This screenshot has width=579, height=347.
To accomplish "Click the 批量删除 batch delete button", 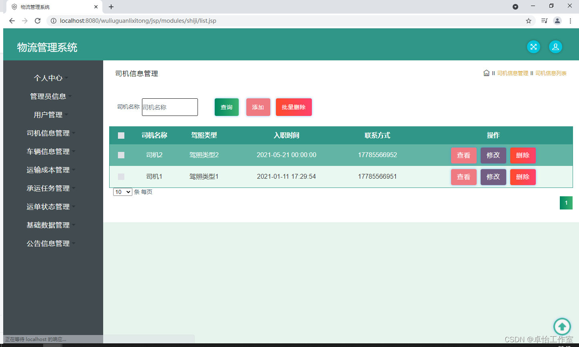I will click(x=294, y=107).
